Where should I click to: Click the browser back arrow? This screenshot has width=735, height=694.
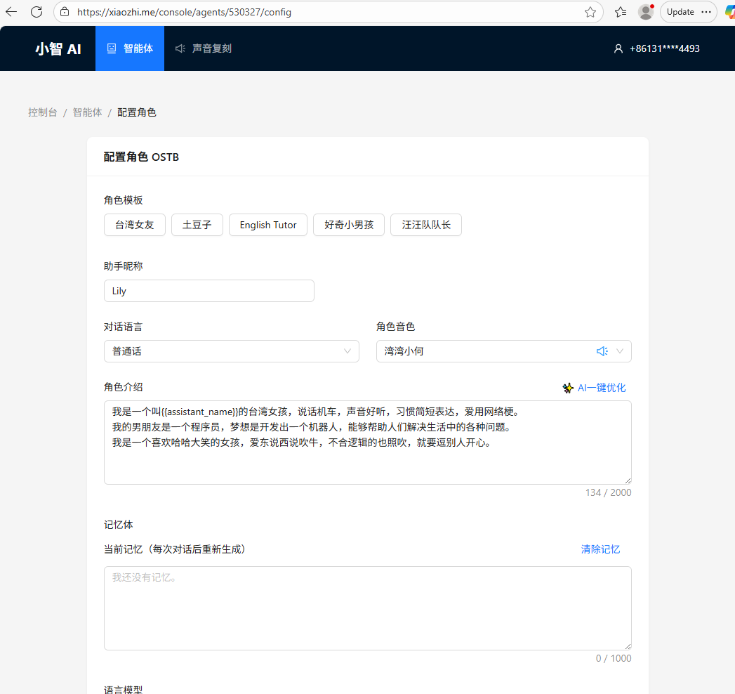11,12
